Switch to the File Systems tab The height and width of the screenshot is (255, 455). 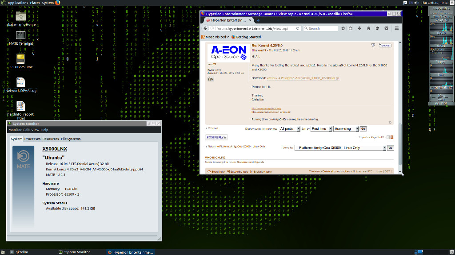(x=71, y=139)
